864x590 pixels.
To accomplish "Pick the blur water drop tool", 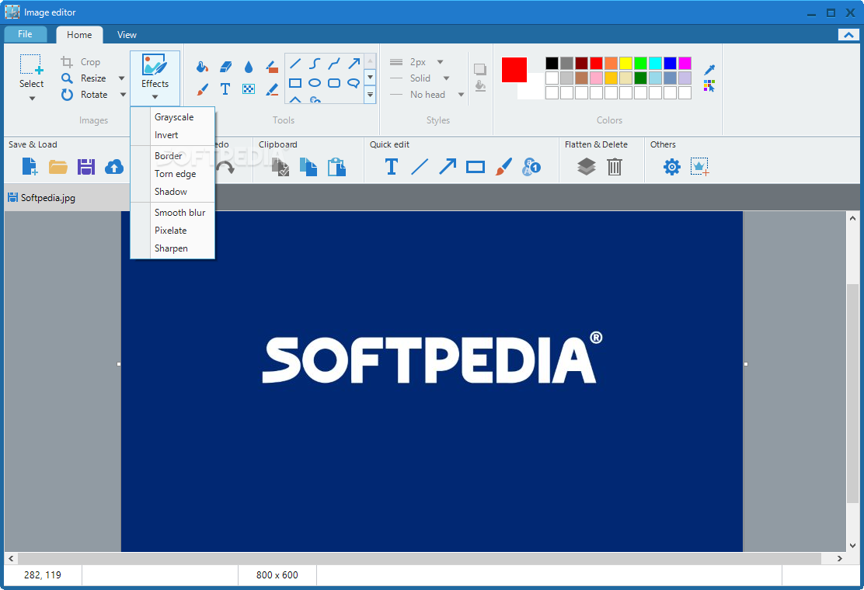I will pyautogui.click(x=249, y=67).
